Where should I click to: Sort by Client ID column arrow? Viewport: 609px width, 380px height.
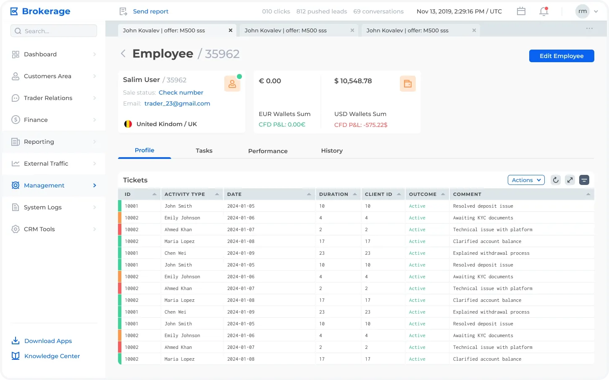[x=398, y=194]
